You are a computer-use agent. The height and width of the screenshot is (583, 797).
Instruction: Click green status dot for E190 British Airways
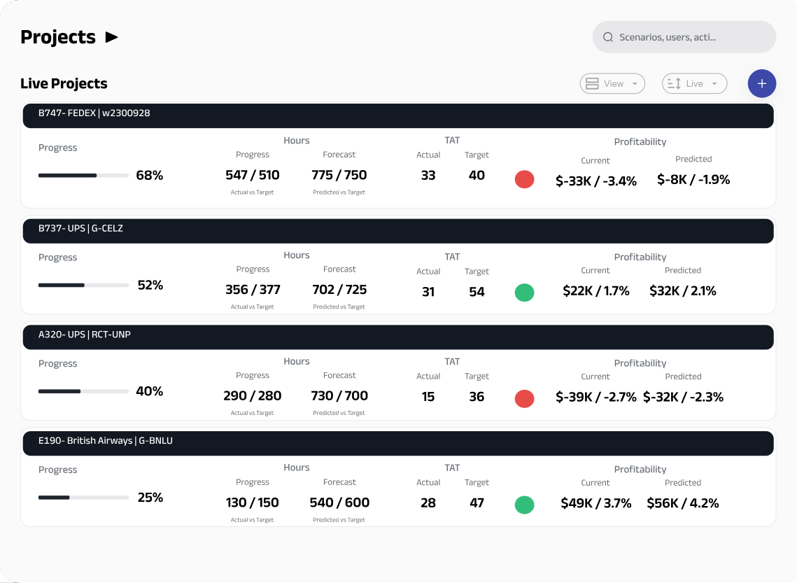tap(524, 505)
